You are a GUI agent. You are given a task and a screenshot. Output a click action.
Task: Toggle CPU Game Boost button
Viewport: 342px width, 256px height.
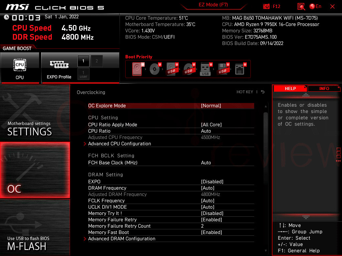(20, 68)
